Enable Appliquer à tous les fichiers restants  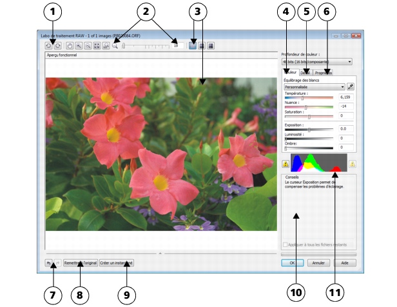point(286,244)
